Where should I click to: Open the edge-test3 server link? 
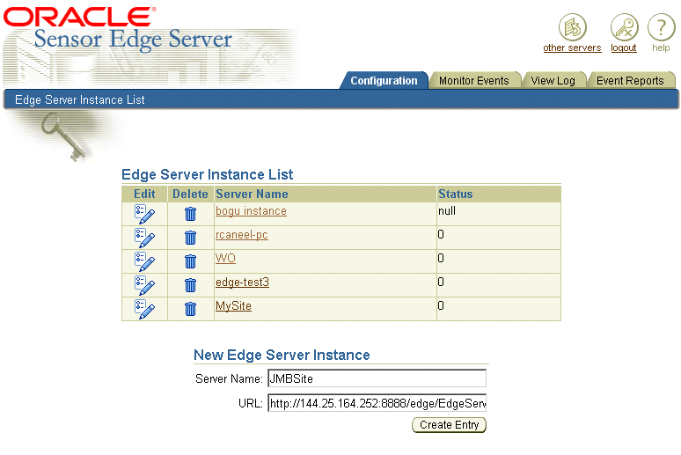pyautogui.click(x=242, y=282)
